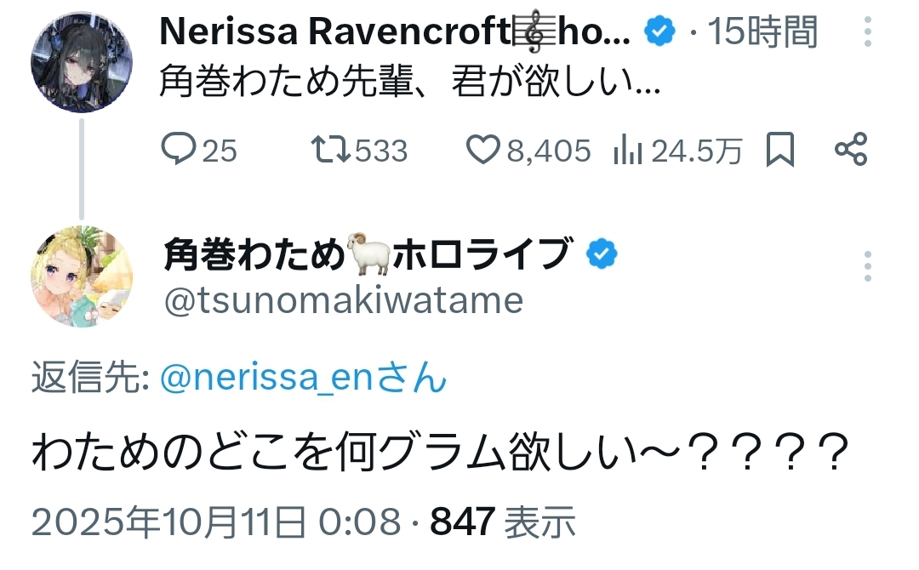Open view analytics bar chart icon

(627, 151)
